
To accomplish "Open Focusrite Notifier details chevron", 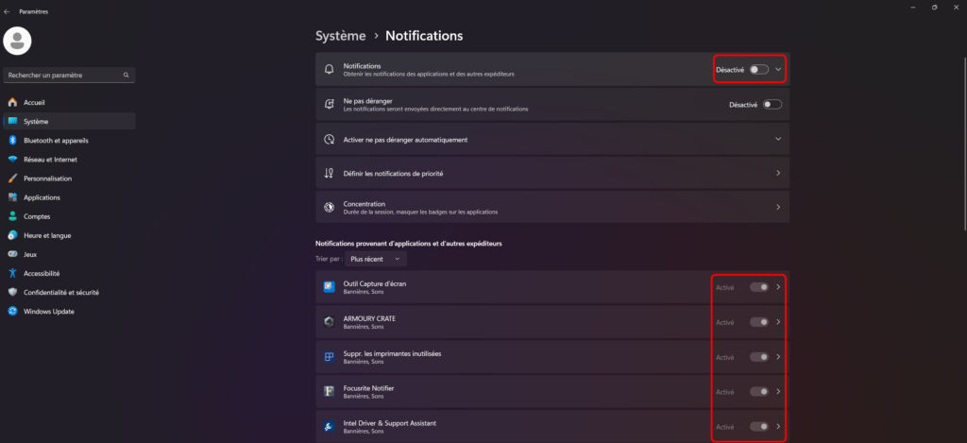I will click(x=778, y=392).
